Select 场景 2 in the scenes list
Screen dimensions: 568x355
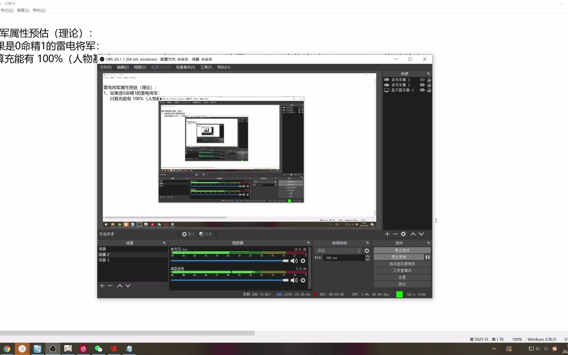click(132, 254)
